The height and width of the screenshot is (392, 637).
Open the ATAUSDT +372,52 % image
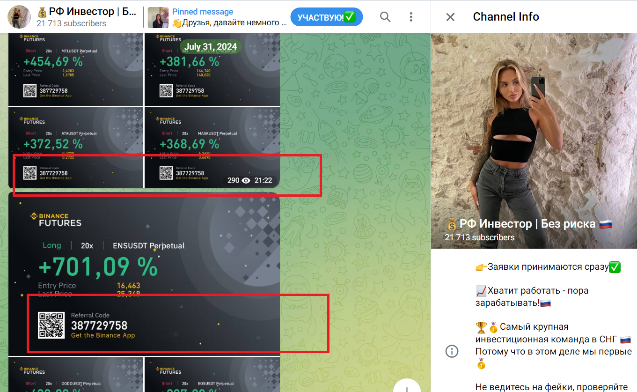76,148
